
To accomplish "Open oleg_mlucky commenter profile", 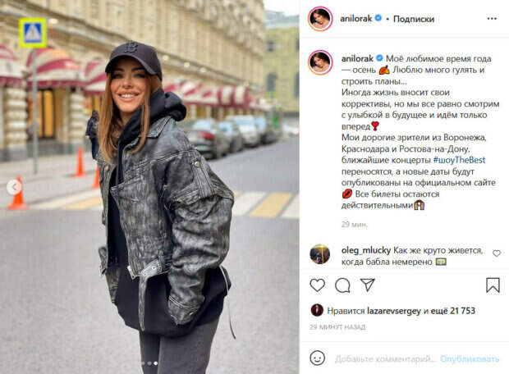I will 366,250.
